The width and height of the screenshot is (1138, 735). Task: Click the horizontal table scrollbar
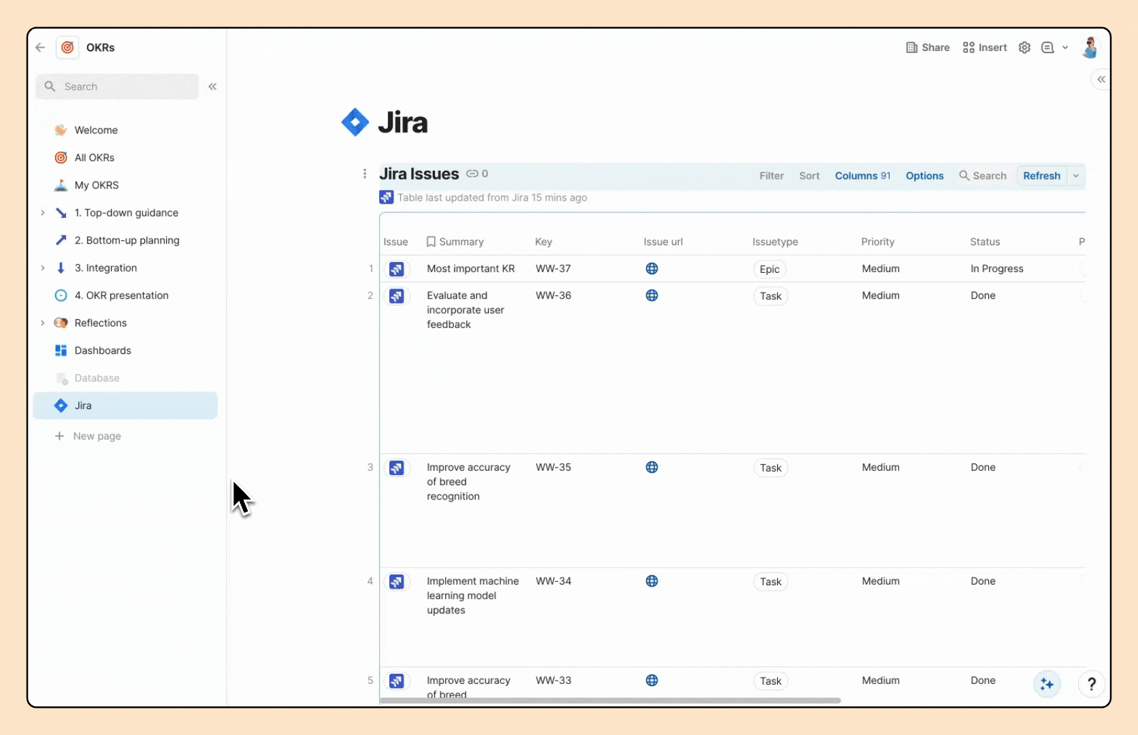(x=610, y=700)
